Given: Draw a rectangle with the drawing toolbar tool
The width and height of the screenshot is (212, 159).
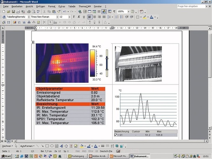Looking at the screenshot, I should (x=47, y=146).
